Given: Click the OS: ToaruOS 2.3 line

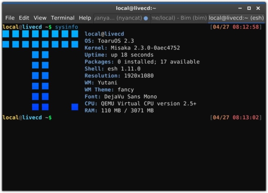Looking at the screenshot, I should (109, 41).
